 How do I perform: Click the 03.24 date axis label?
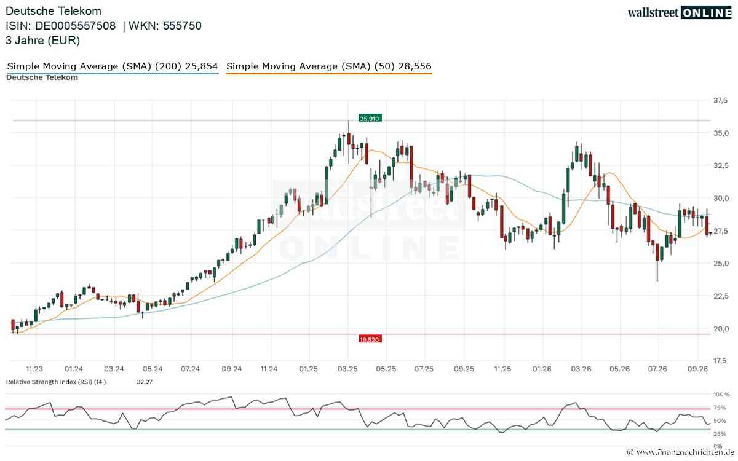114,369
